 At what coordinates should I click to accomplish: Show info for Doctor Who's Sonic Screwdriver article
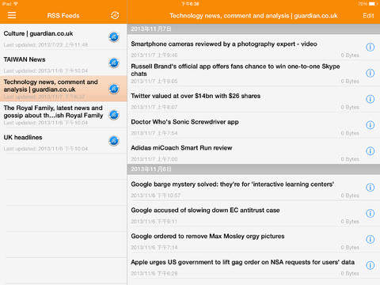point(370,125)
